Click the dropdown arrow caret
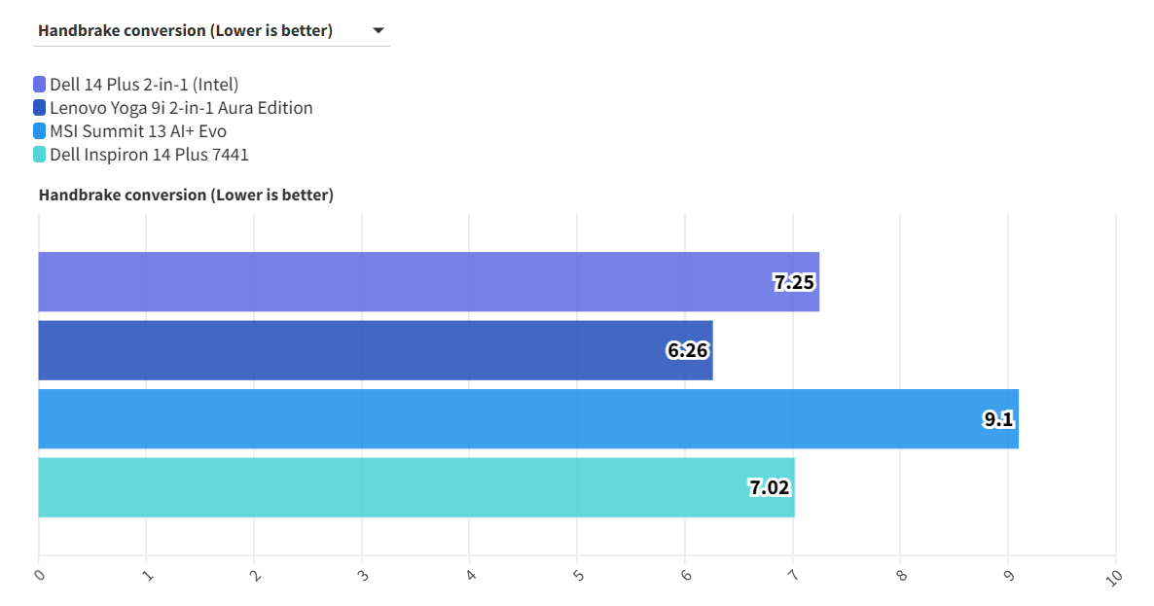 [x=379, y=31]
